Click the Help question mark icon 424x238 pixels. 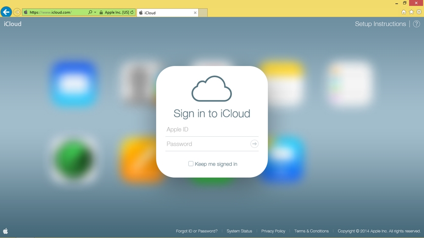click(x=416, y=24)
